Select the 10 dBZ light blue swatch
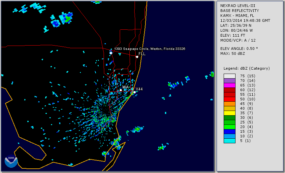The image size is (285, 173). click(229, 136)
